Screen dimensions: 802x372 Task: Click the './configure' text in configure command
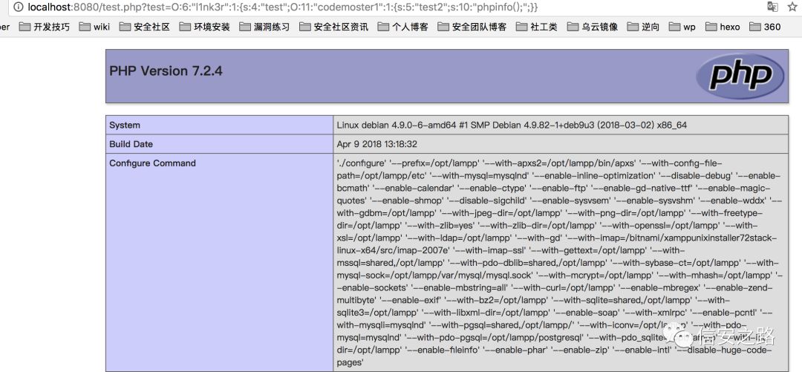coord(361,163)
